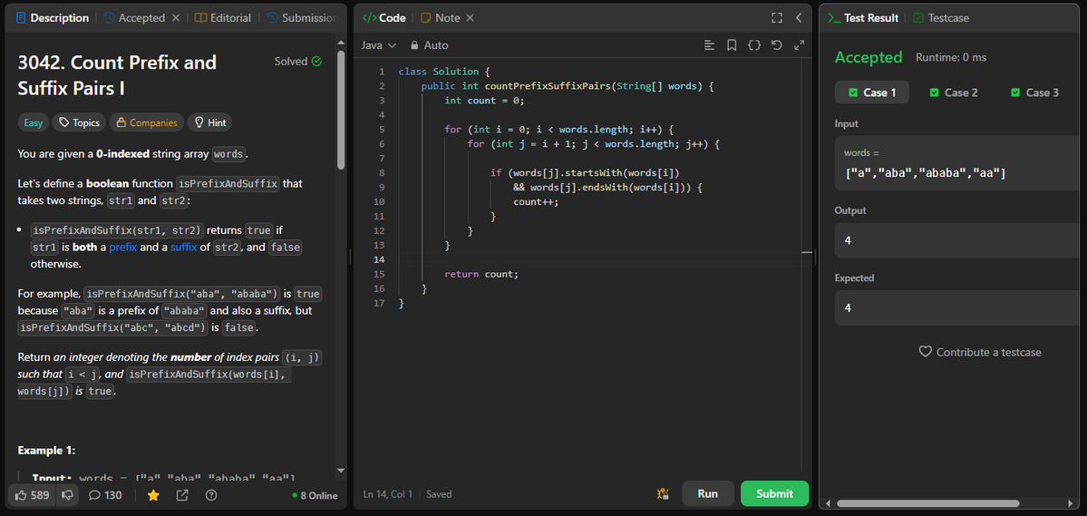
Task: Collapse the code panel with chevron
Action: pos(799,18)
